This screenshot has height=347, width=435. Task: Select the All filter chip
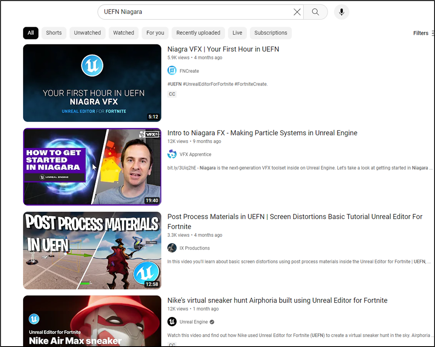pos(31,33)
